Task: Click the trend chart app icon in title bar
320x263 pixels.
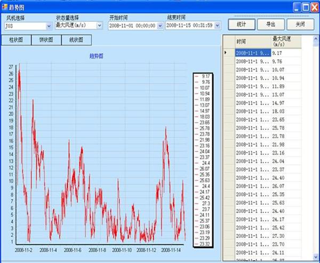Action: [5, 6]
